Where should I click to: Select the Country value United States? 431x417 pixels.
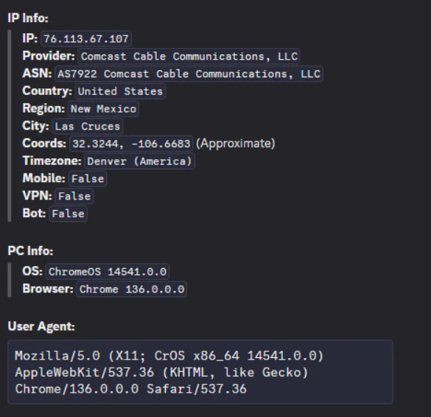click(x=120, y=91)
